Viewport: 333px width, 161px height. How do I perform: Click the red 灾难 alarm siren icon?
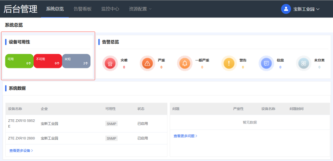(x=110, y=63)
